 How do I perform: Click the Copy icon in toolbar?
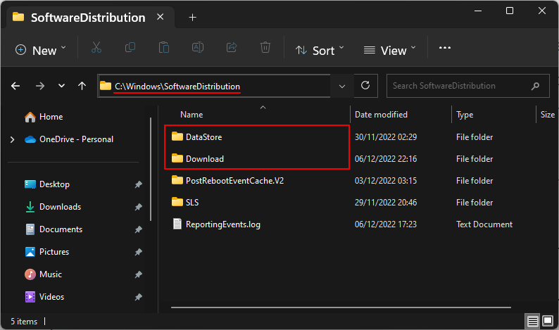click(130, 47)
